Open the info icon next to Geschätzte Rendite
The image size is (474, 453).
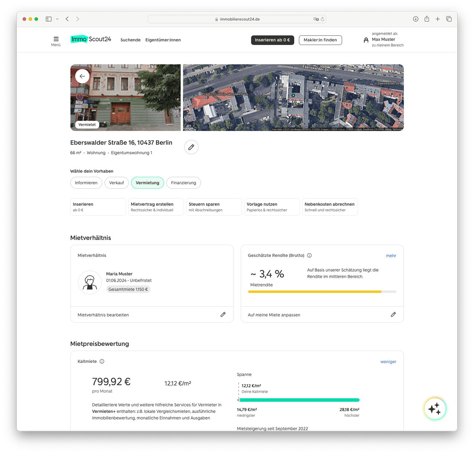point(309,255)
